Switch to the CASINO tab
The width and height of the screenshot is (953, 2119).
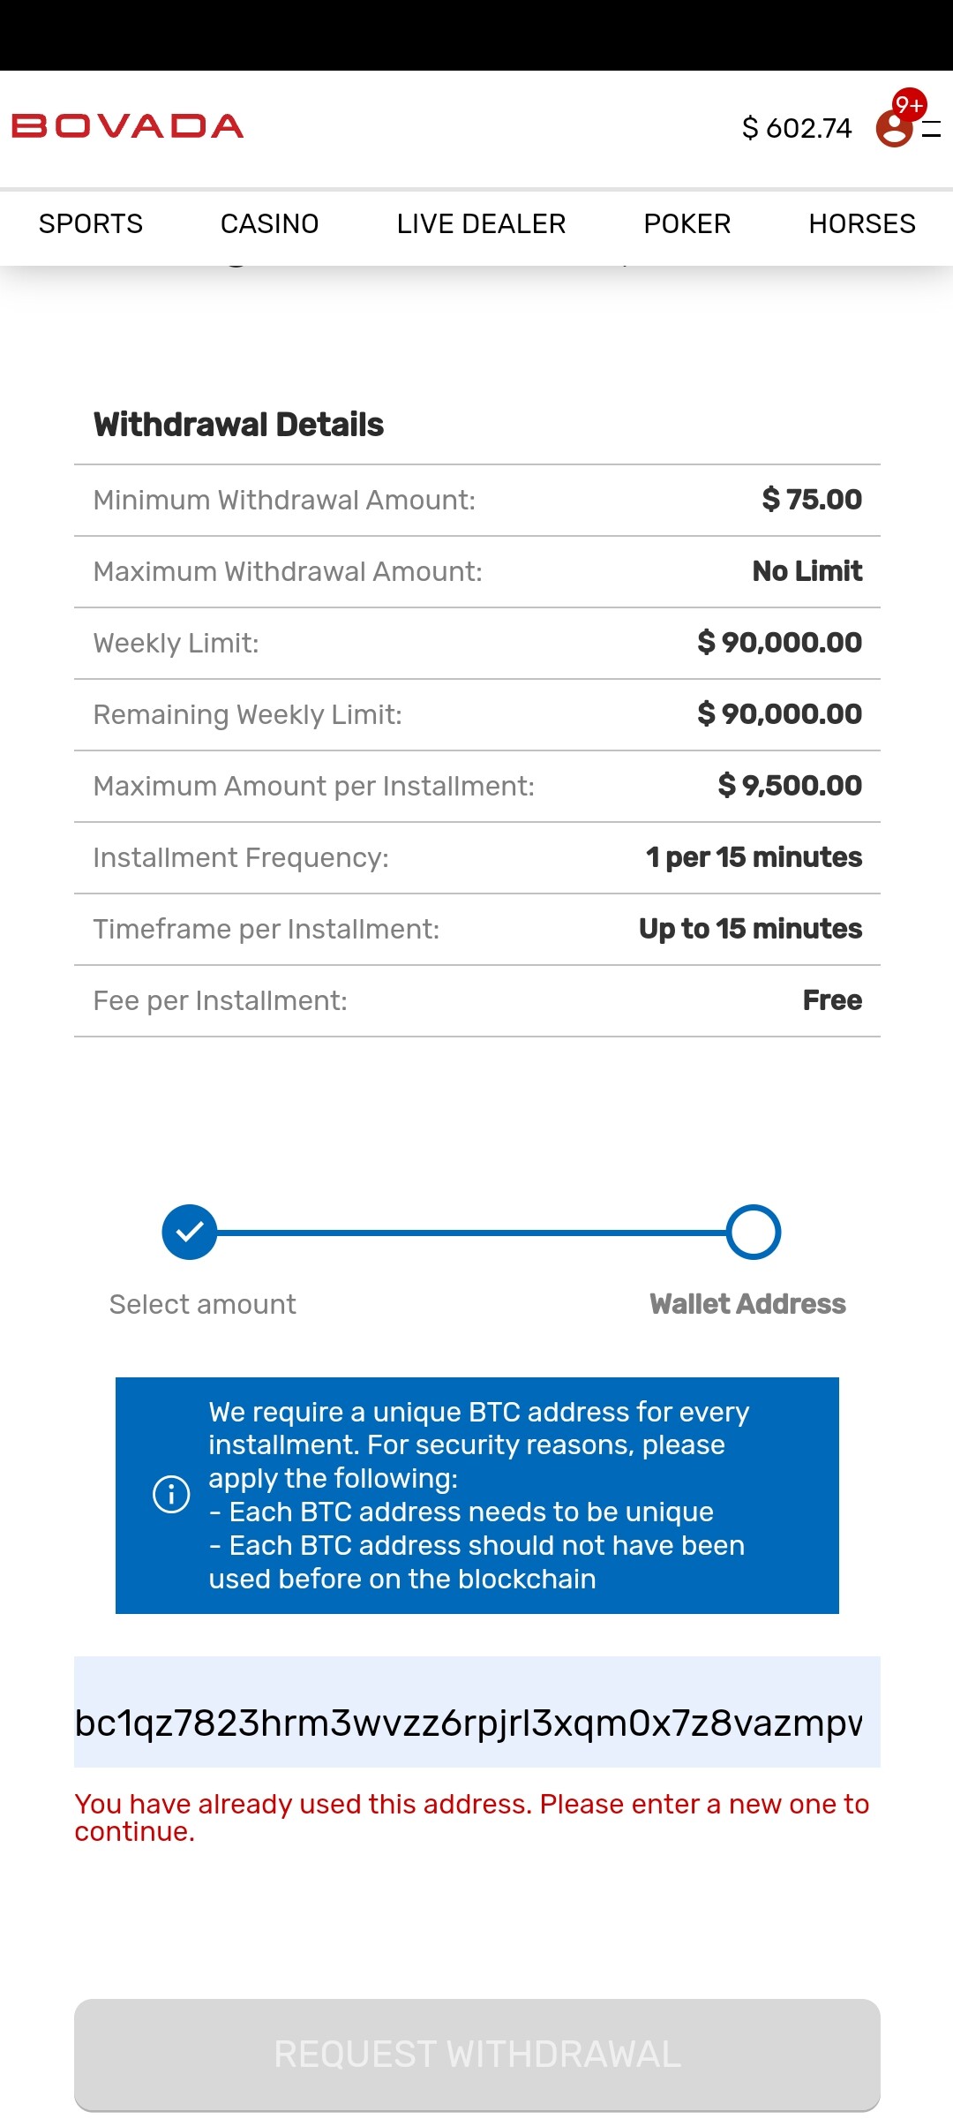point(269,224)
